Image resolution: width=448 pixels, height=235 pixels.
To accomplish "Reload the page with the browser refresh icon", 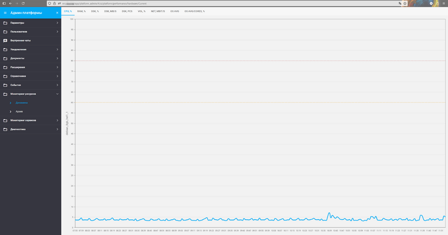I will (23, 3).
